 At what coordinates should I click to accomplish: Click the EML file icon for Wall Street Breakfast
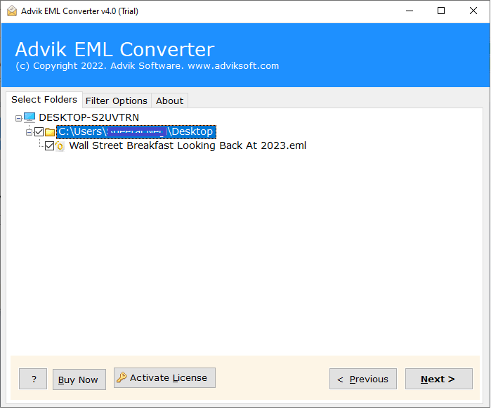point(60,146)
